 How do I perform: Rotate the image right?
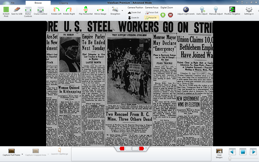click(69, 11)
